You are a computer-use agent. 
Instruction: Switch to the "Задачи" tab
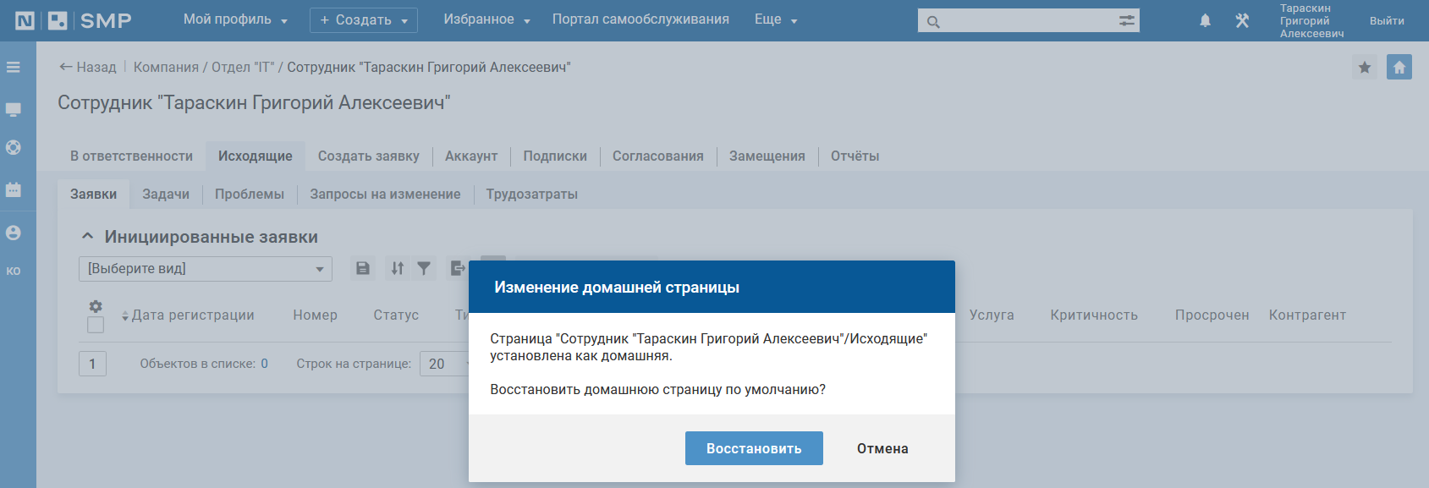(166, 195)
